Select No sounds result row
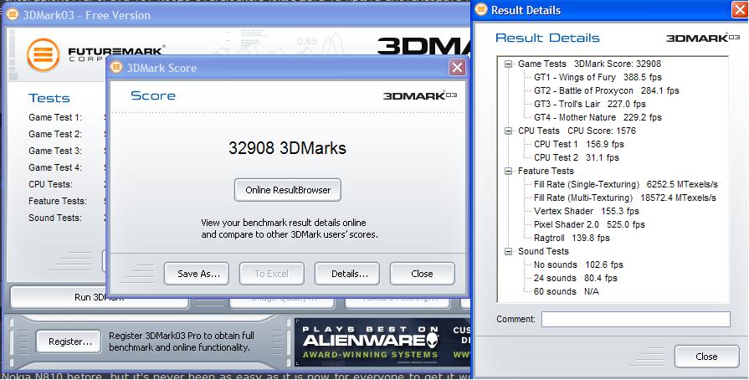 [x=578, y=264]
